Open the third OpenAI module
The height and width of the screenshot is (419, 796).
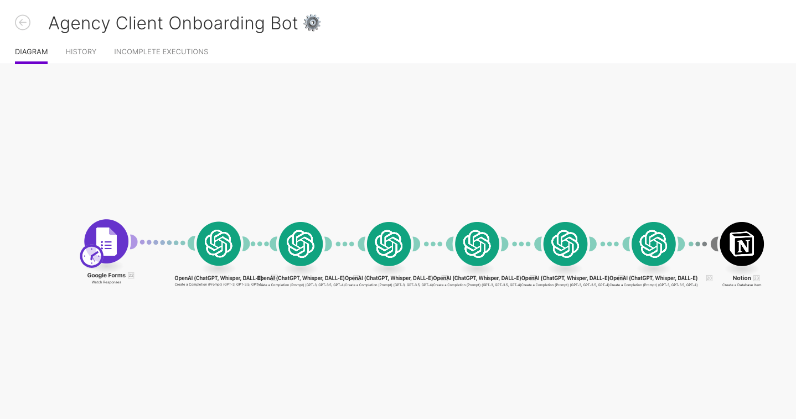point(389,244)
